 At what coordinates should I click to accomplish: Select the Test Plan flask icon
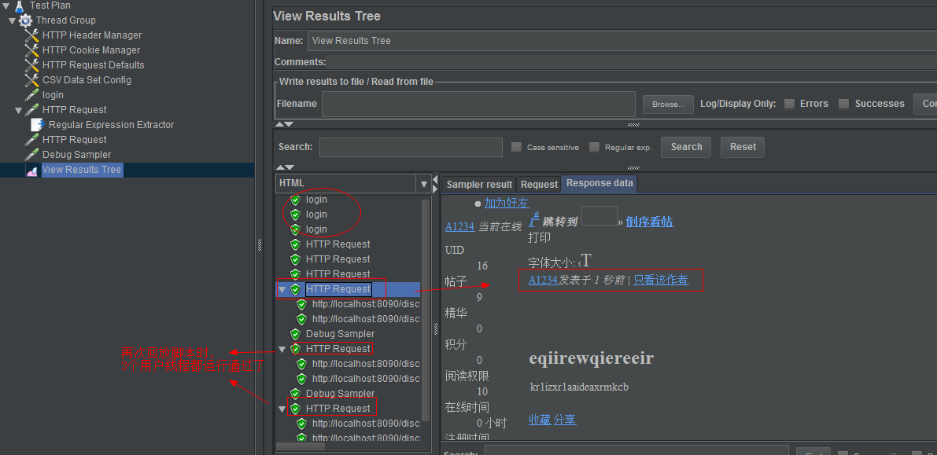19,6
